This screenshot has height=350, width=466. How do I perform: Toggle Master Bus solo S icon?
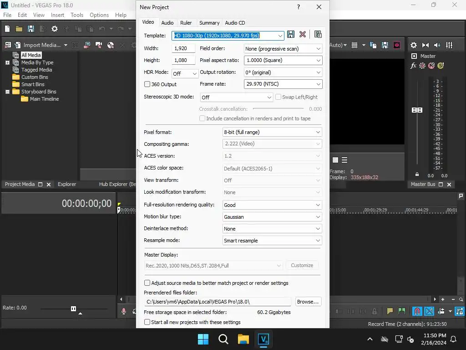[x=441, y=66]
